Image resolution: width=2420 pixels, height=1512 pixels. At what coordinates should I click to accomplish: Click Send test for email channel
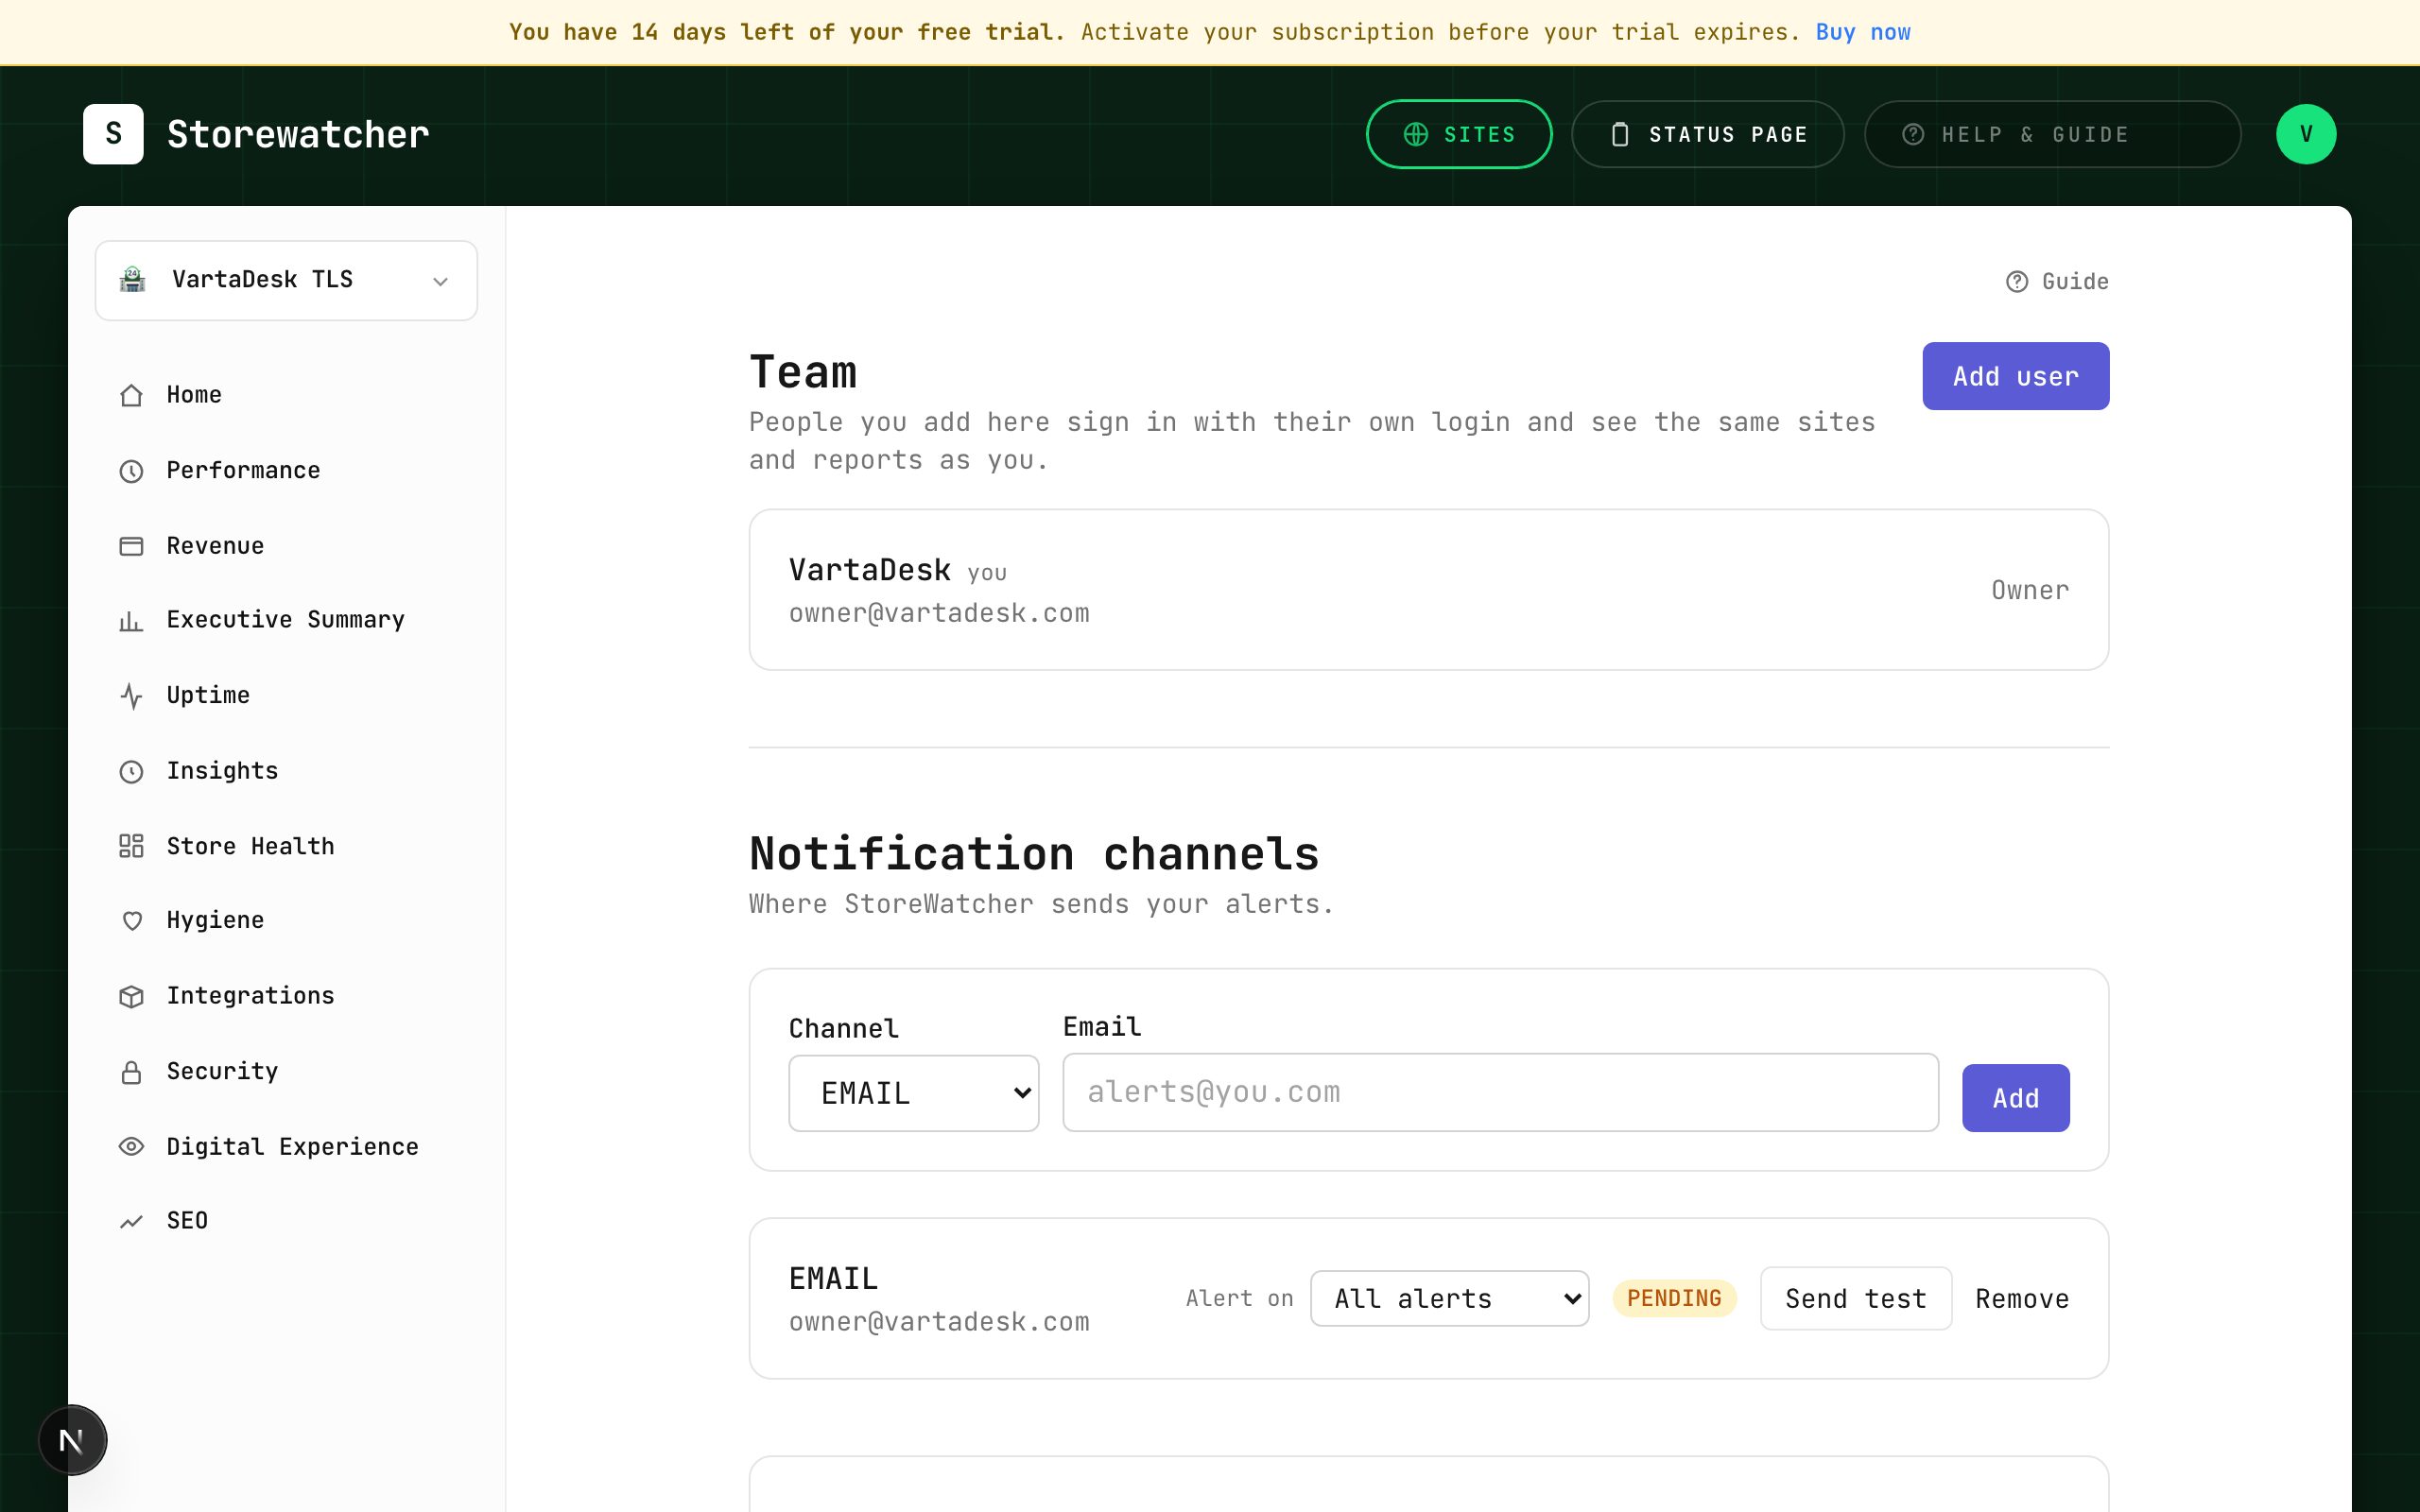[1856, 1298]
